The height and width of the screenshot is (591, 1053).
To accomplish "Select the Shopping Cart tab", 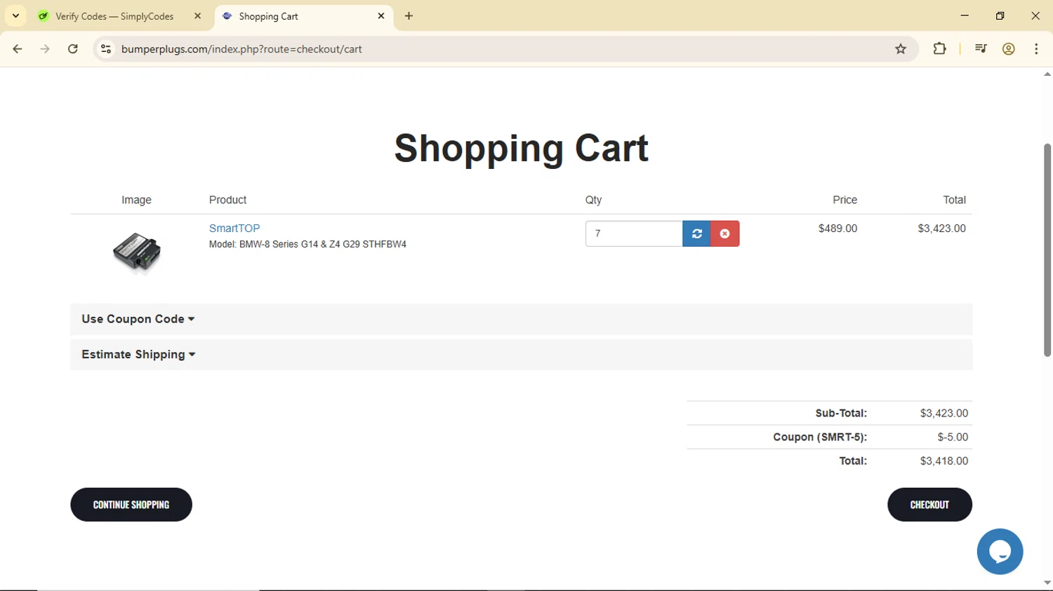I will tap(304, 16).
